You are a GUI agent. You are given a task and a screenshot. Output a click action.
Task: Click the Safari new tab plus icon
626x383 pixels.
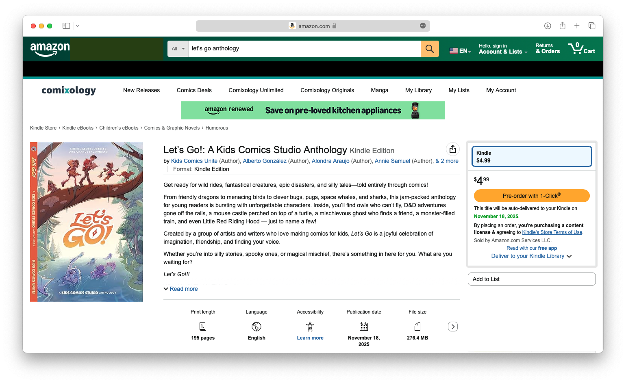(576, 26)
